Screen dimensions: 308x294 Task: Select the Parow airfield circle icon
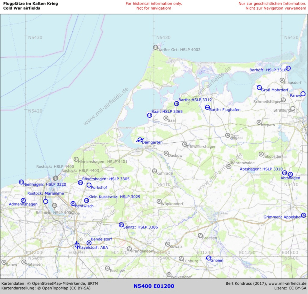click(x=303, y=94)
